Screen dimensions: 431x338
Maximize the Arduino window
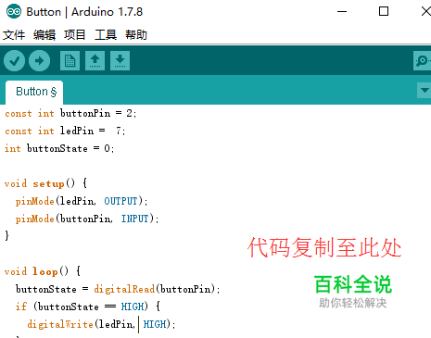tap(384, 12)
